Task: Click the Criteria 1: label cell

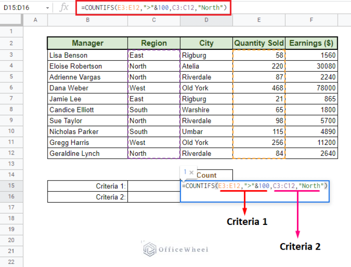Action: point(87,186)
